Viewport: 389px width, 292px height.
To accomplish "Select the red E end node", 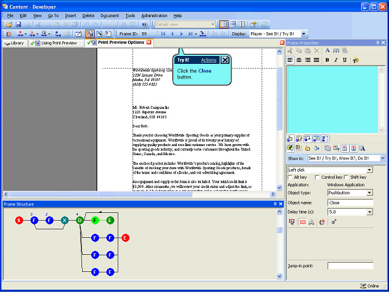I will click(x=125, y=238).
